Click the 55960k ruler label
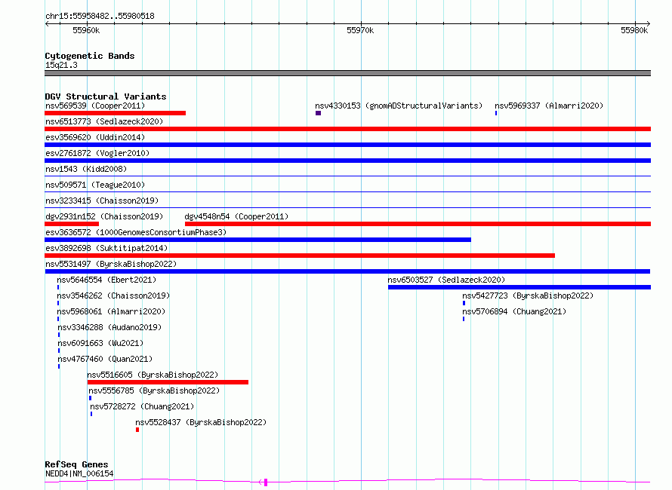672x490 pixels. pos(86,30)
